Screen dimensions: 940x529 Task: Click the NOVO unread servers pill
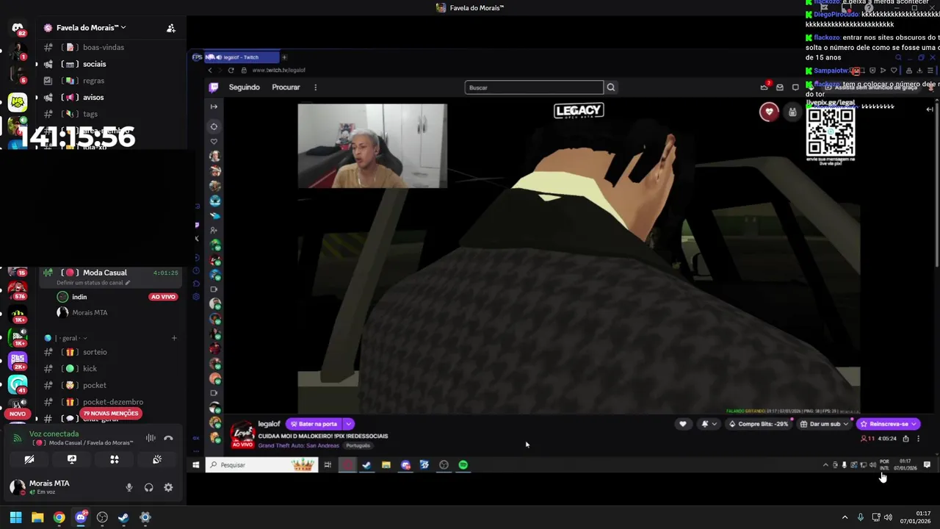point(18,414)
